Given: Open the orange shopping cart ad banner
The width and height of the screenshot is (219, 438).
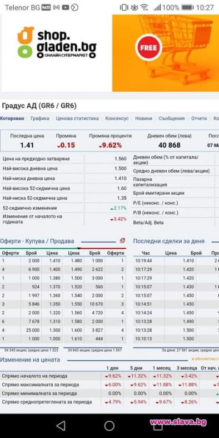Looking at the screenshot, I should pyautogui.click(x=166, y=53).
